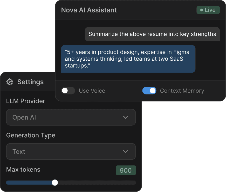The image size is (226, 192).
Task: Click the green Live status dot
Action: tap(201, 10)
